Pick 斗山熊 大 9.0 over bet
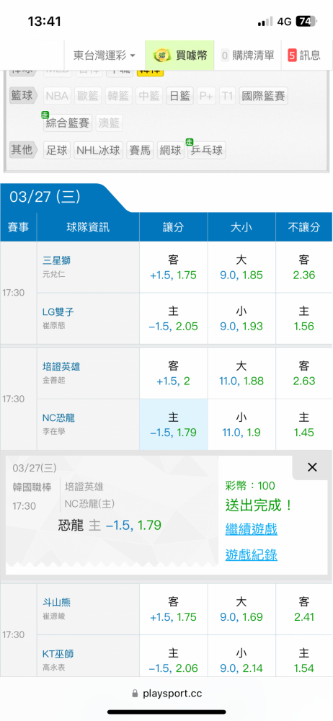333x721 pixels. tap(241, 609)
